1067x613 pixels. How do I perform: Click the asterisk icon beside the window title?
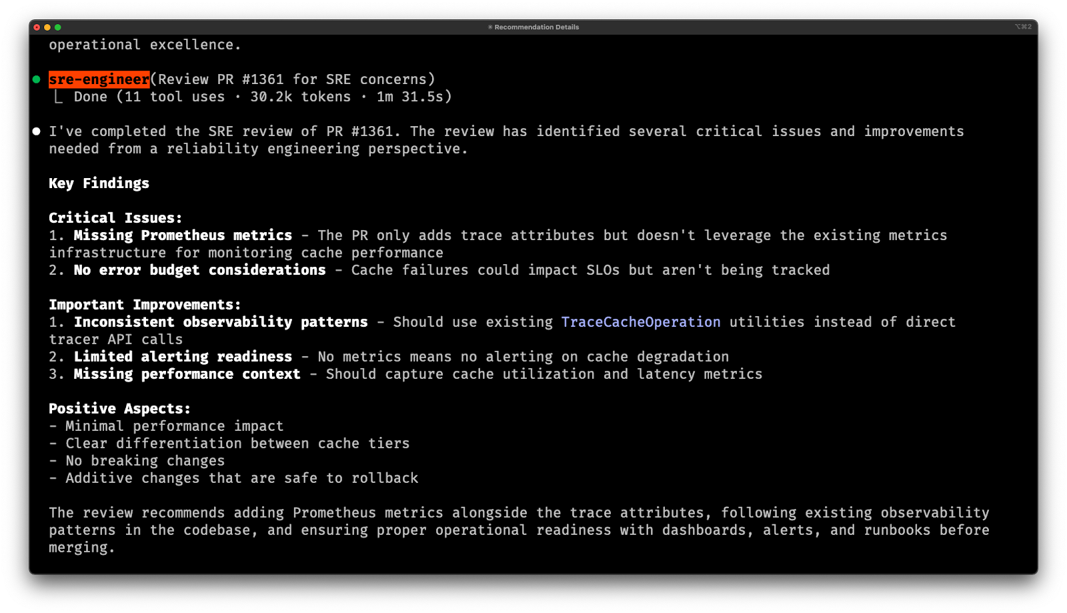[x=490, y=27]
